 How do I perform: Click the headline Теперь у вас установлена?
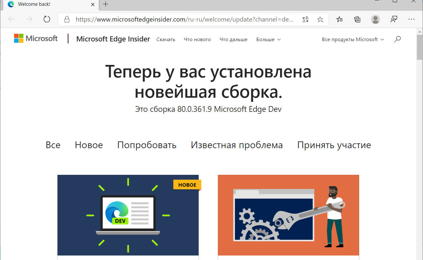click(208, 72)
